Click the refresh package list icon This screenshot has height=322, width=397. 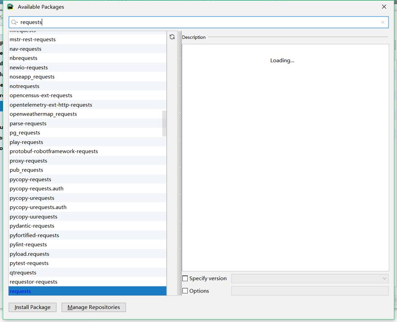[172, 37]
